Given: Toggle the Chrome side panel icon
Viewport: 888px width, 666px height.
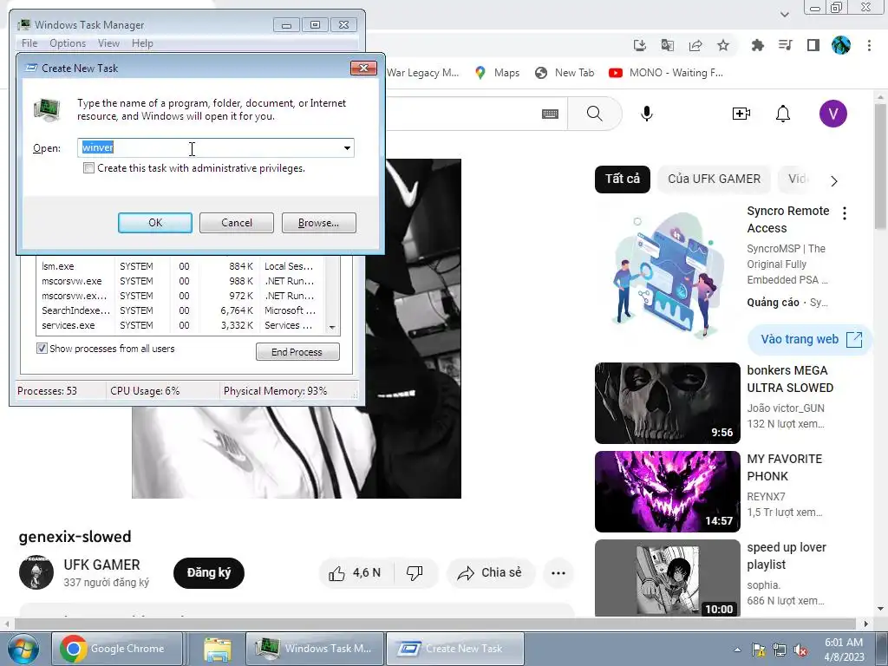Looking at the screenshot, I should click(x=813, y=45).
